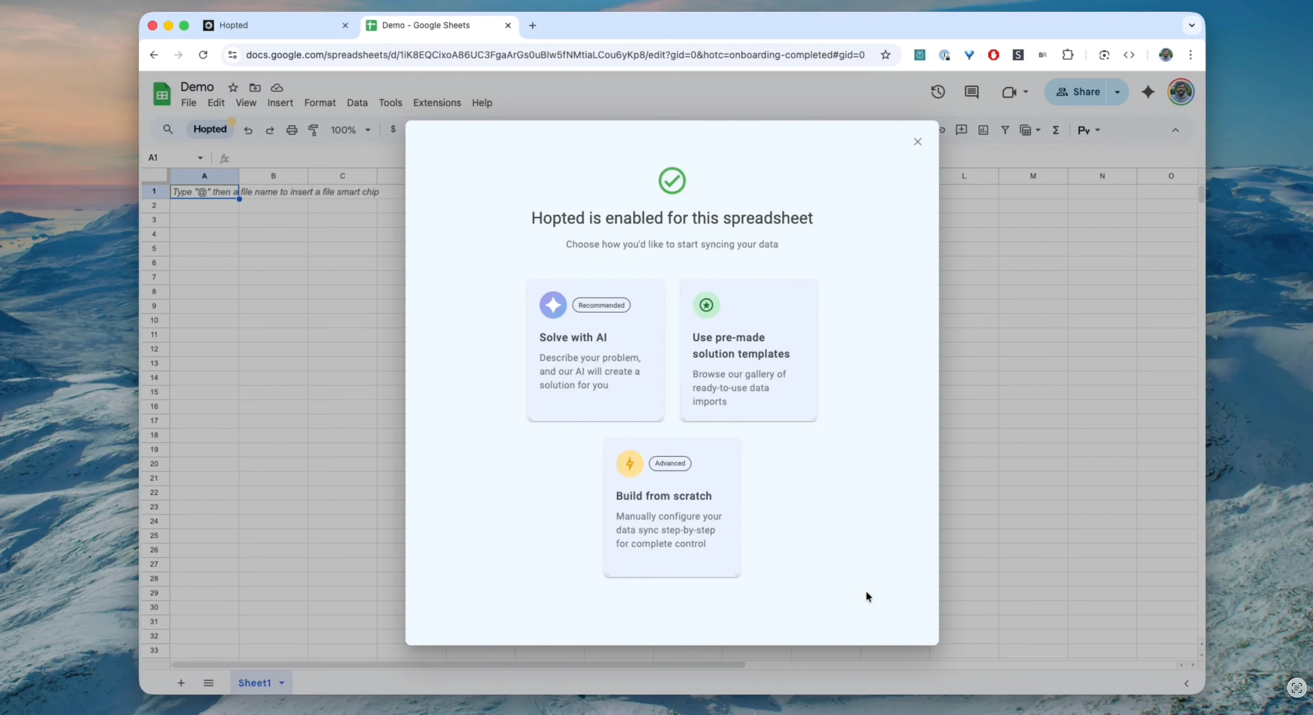Open version history clock icon

coord(938,92)
